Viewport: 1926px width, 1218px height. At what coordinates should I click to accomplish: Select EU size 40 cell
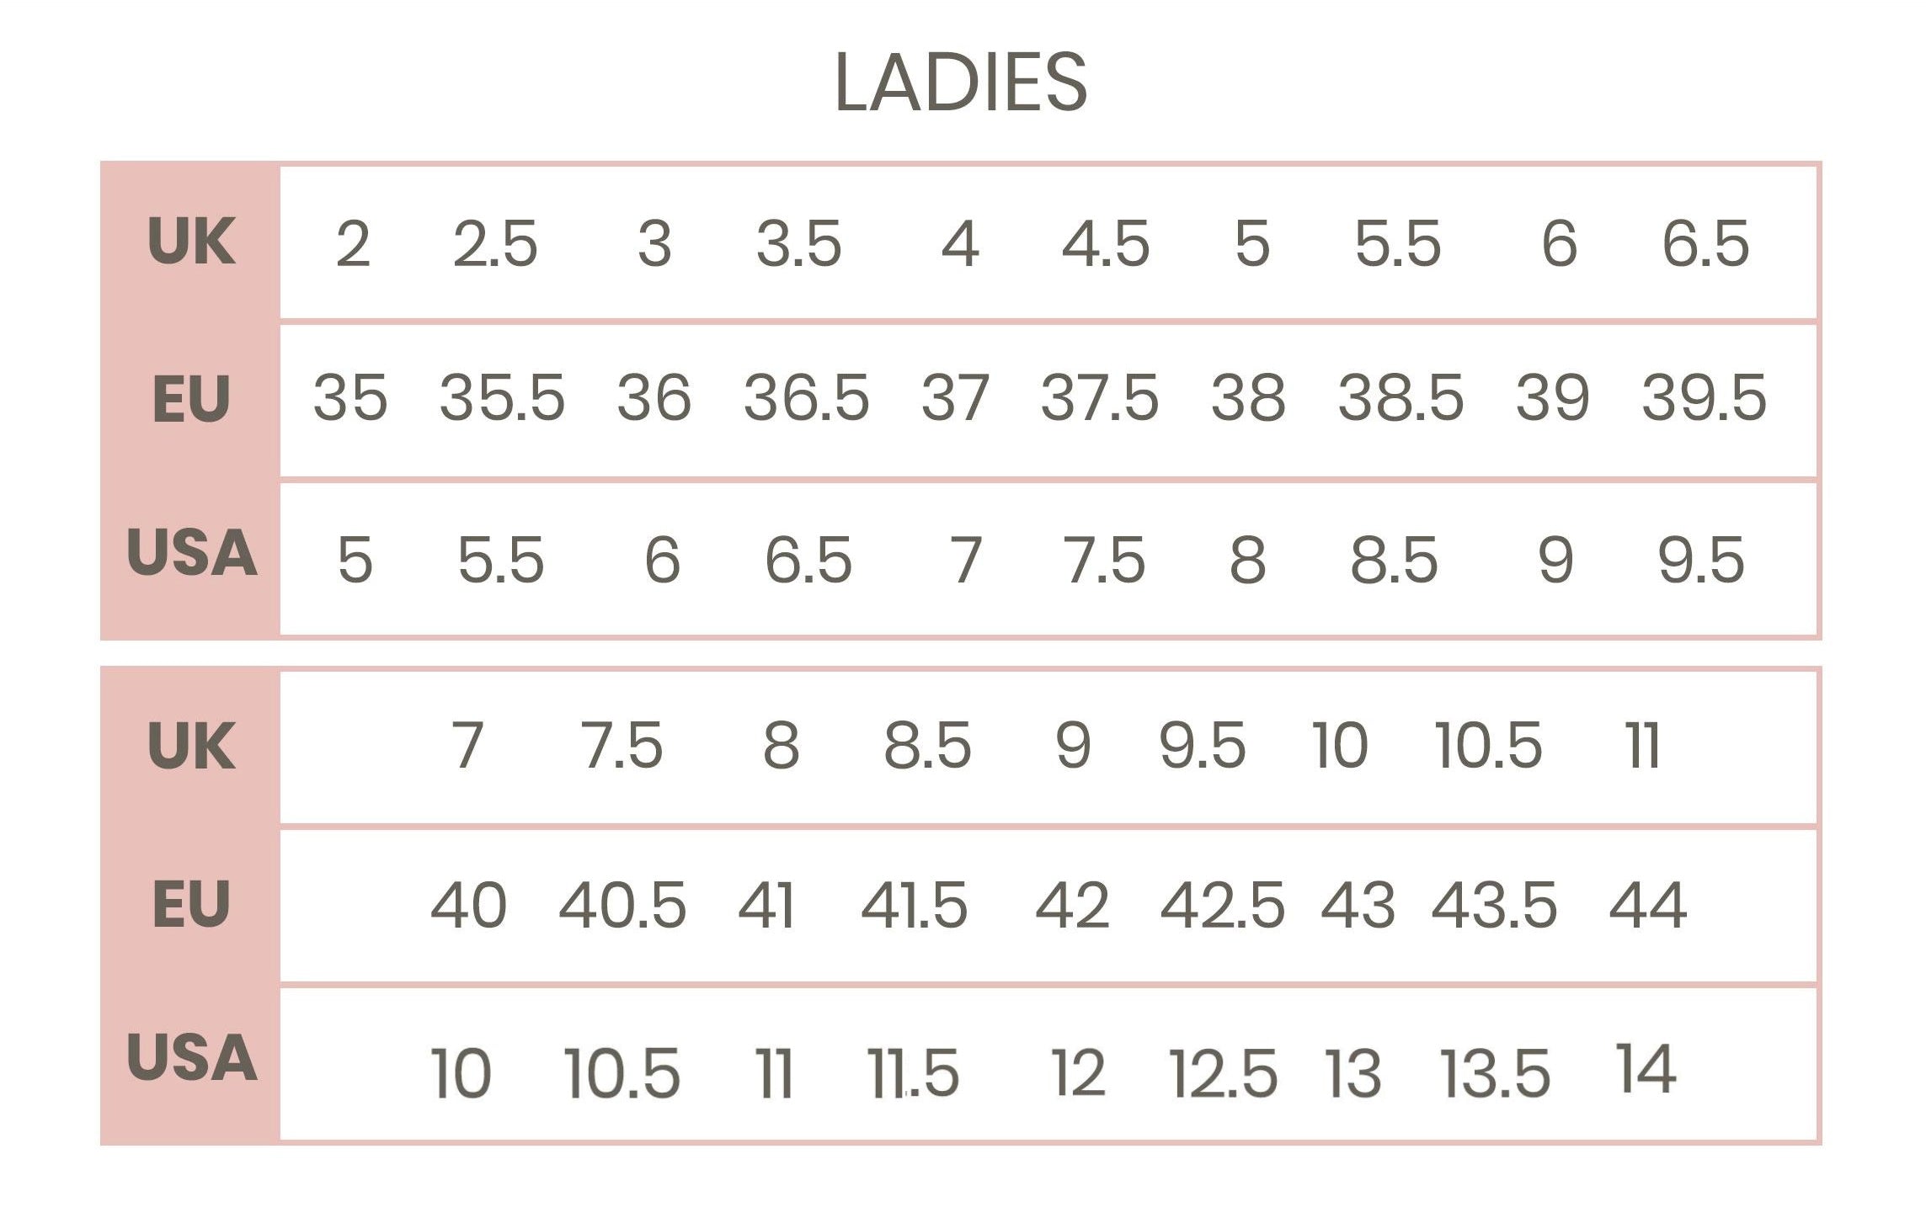pos(468,906)
